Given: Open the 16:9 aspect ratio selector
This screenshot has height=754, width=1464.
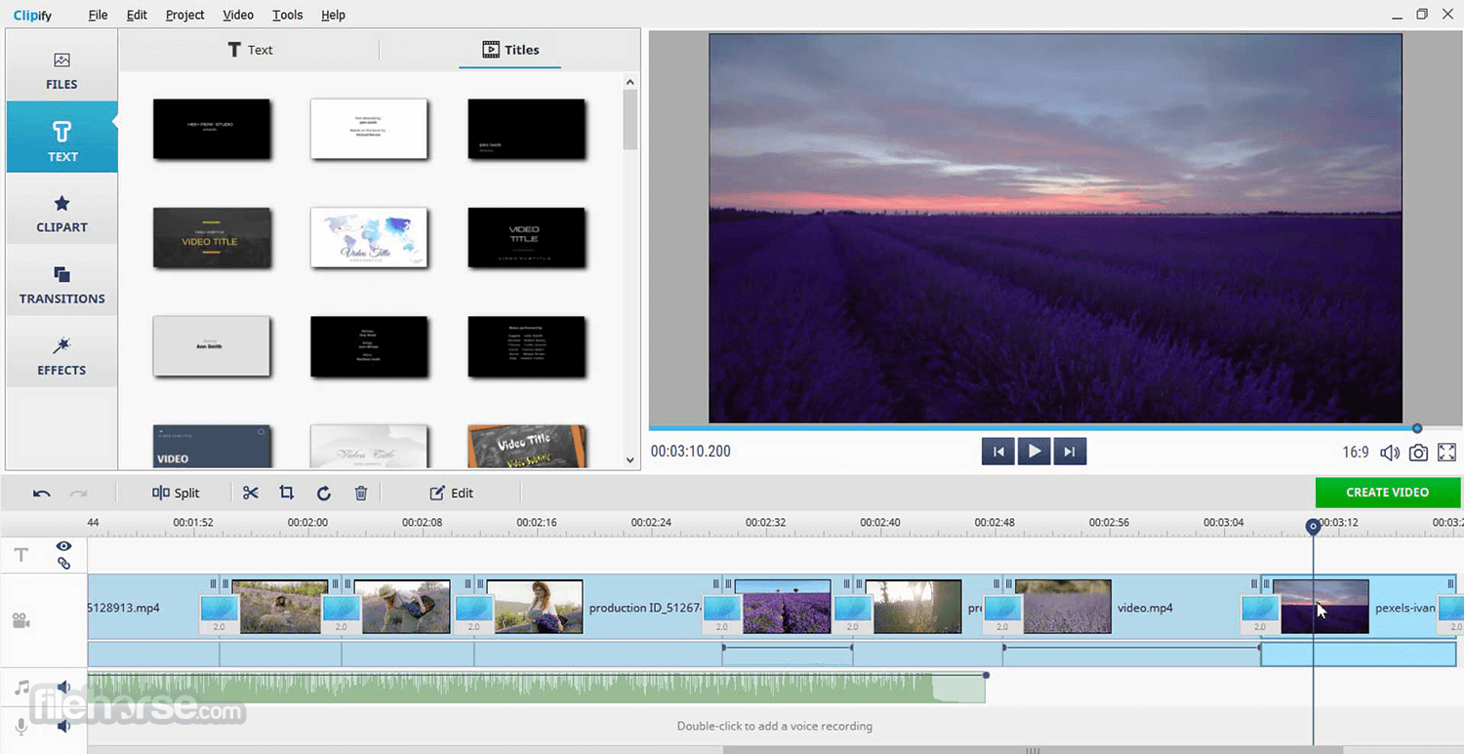Looking at the screenshot, I should (x=1356, y=453).
